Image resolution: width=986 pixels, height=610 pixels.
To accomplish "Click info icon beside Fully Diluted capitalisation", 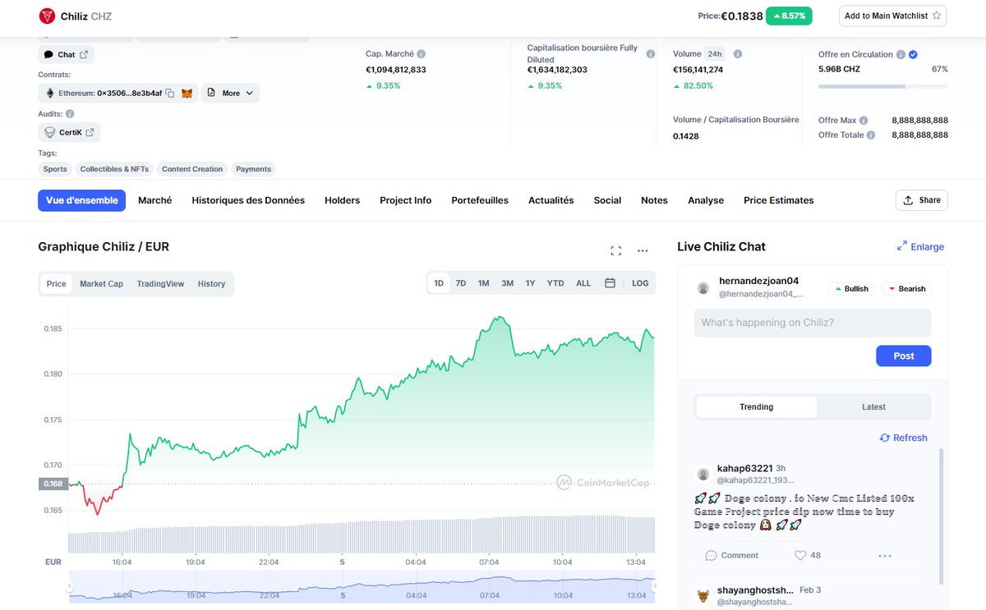I will [x=650, y=53].
